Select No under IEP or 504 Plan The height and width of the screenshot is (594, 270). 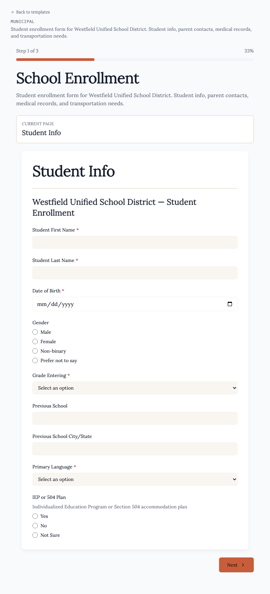tap(35, 526)
